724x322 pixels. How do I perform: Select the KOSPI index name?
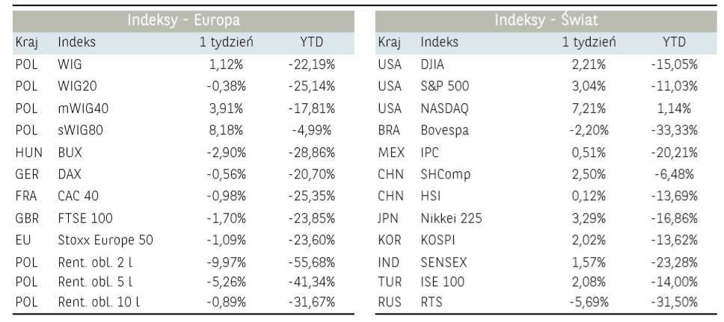click(x=438, y=240)
